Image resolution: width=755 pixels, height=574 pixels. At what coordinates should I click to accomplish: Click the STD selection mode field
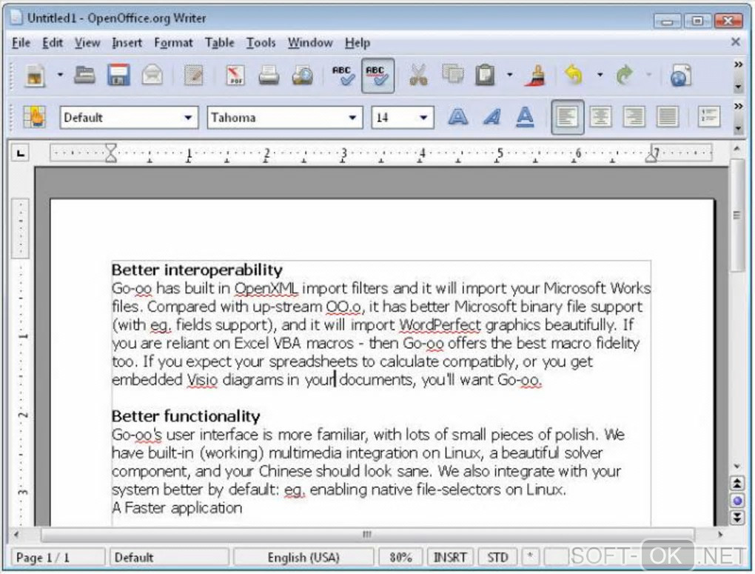497,558
